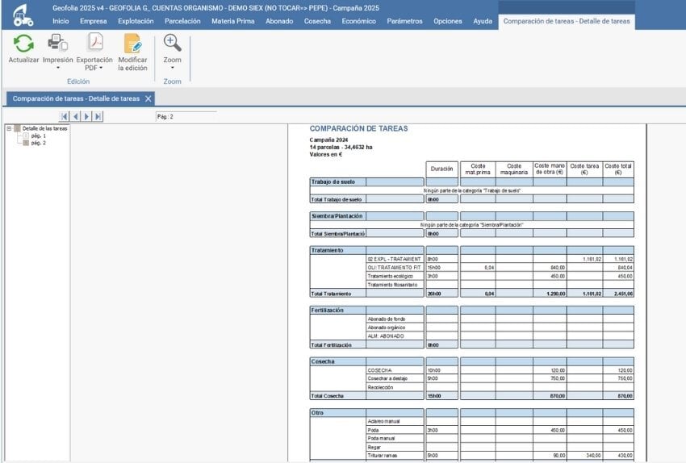Open the Impresión dropdown arrow
The height and width of the screenshot is (463, 686).
point(57,69)
